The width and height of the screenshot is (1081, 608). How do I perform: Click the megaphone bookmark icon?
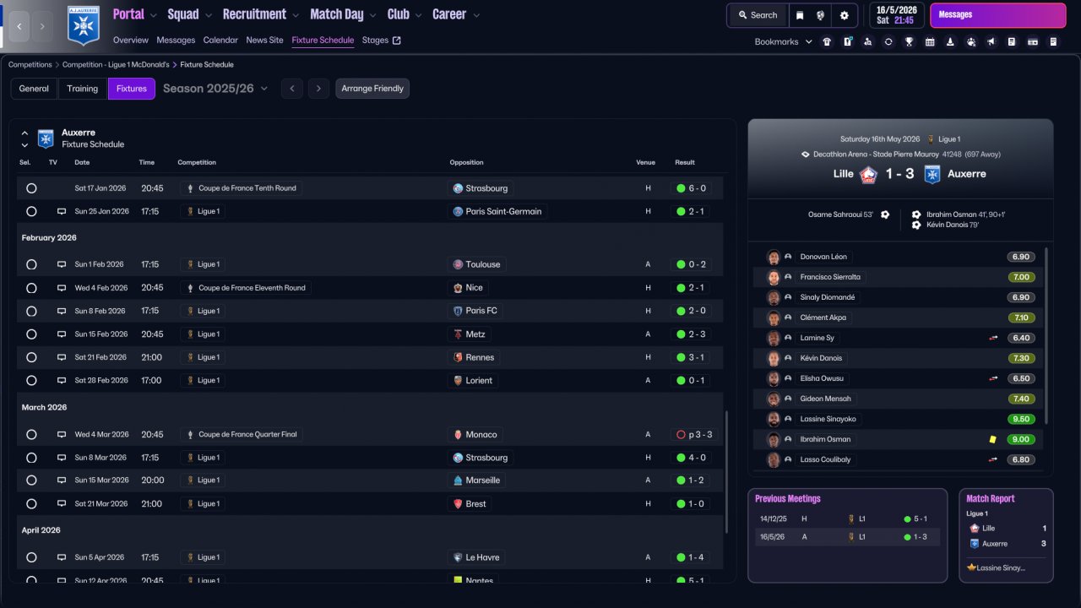(991, 41)
